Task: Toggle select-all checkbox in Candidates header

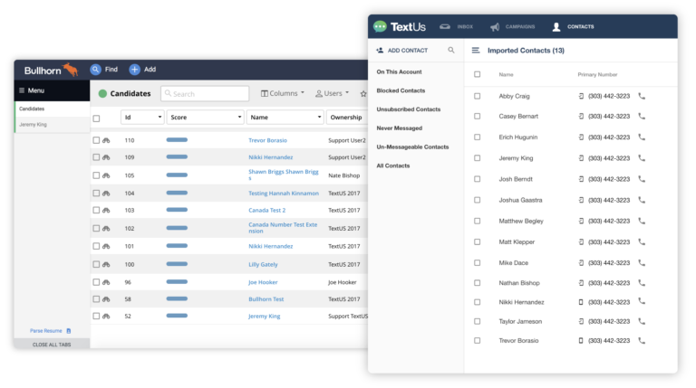Action: click(96, 118)
